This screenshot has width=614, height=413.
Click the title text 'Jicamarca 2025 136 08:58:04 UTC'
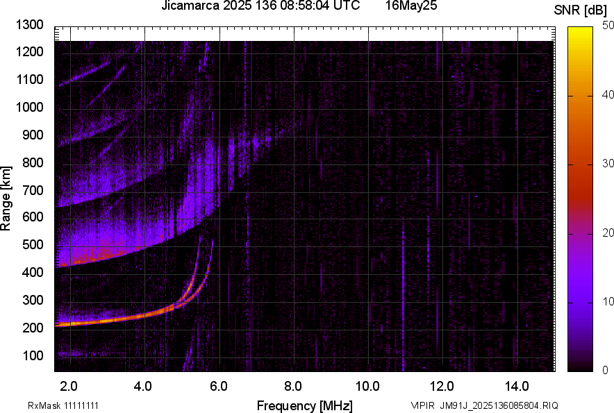pos(260,6)
